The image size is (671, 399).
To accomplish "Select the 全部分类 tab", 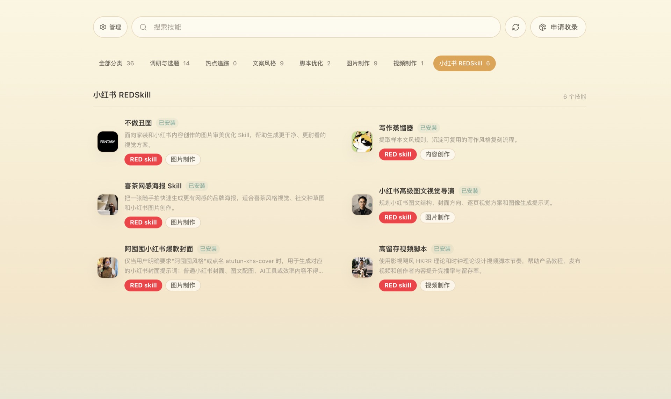I will click(116, 63).
